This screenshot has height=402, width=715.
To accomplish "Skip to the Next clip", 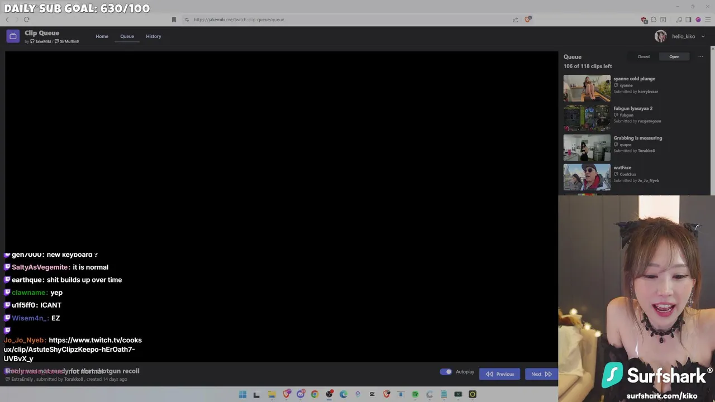I will pyautogui.click(x=541, y=374).
